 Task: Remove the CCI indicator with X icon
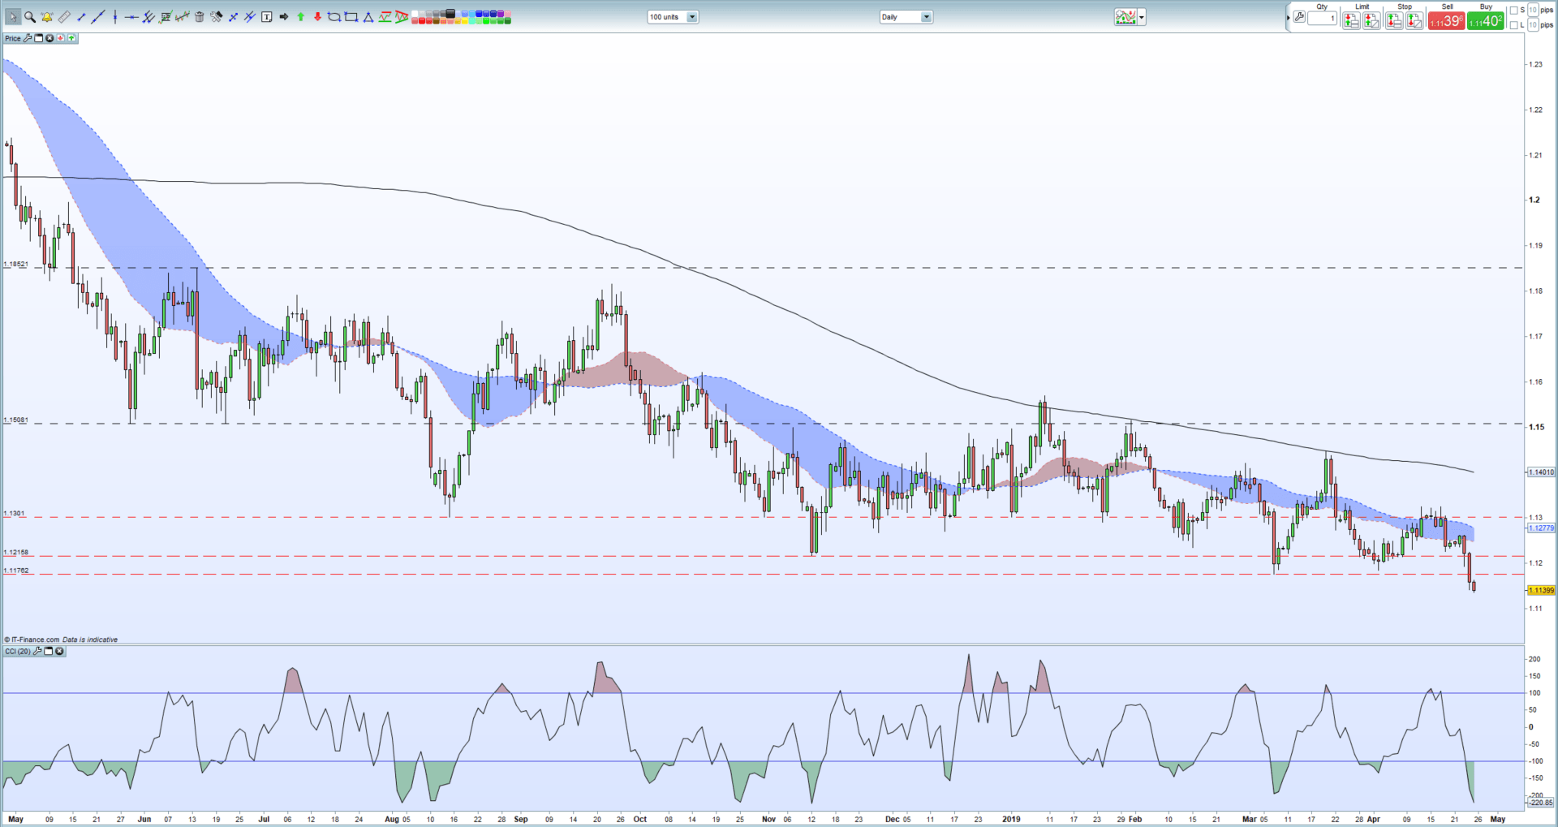coord(59,651)
